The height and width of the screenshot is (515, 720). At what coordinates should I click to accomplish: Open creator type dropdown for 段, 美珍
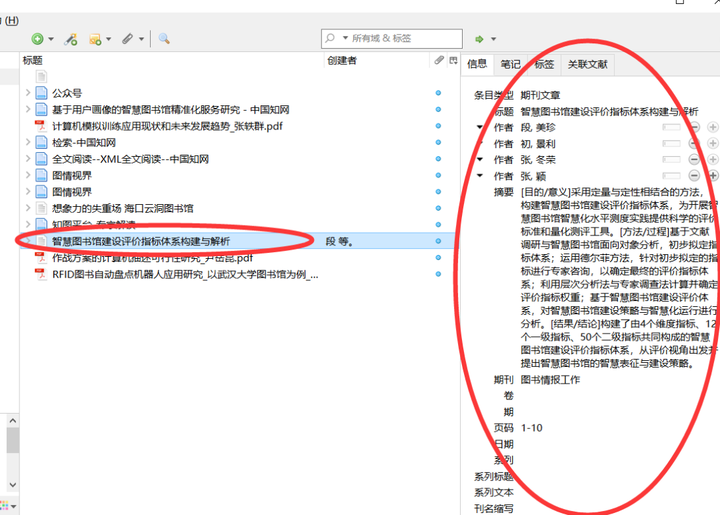click(480, 127)
